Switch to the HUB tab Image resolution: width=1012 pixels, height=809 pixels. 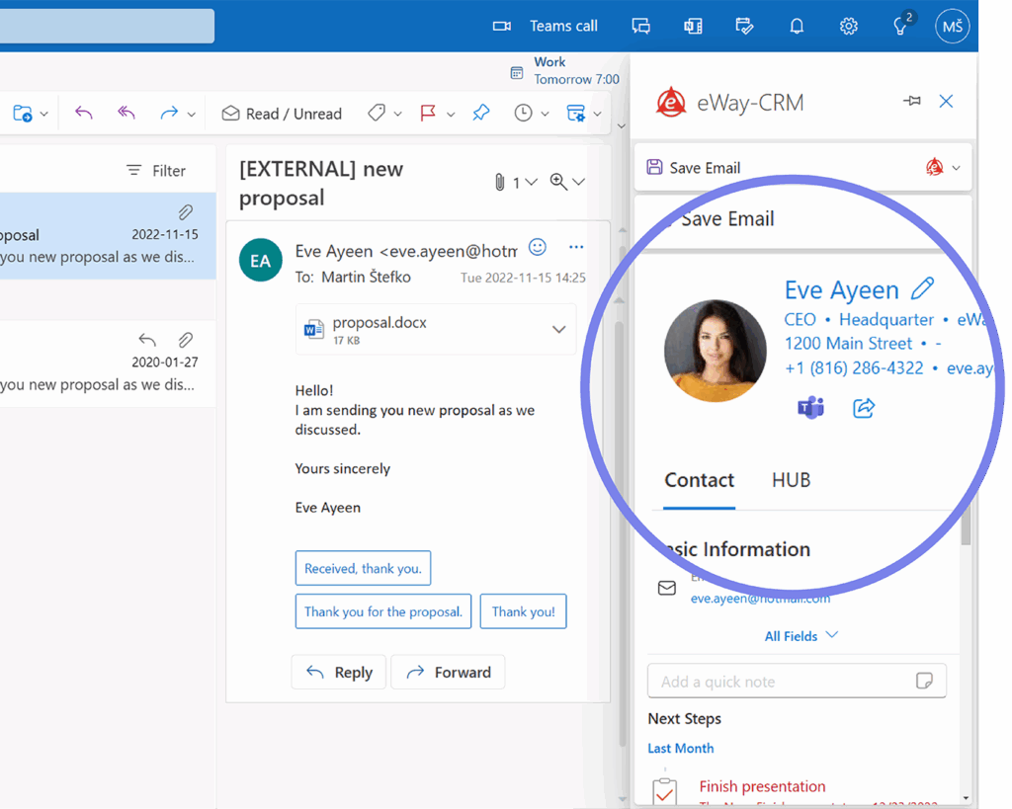(792, 481)
